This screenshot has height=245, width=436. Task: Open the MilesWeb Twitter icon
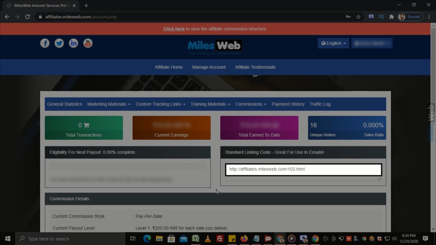point(59,43)
